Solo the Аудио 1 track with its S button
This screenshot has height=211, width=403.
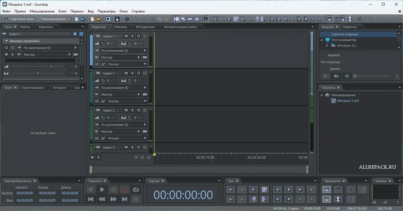tap(132, 36)
